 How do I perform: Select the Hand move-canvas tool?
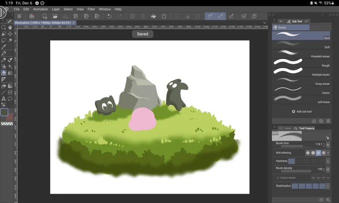pos(10,27)
